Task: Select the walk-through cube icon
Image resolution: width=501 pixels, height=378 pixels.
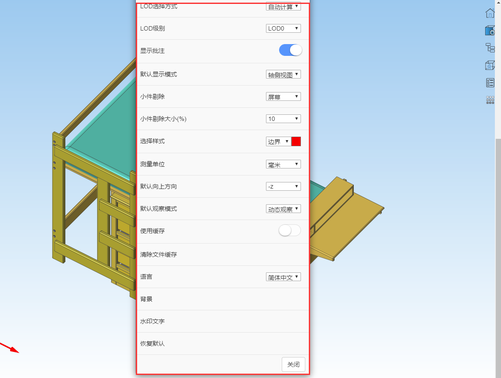Action: [490, 65]
